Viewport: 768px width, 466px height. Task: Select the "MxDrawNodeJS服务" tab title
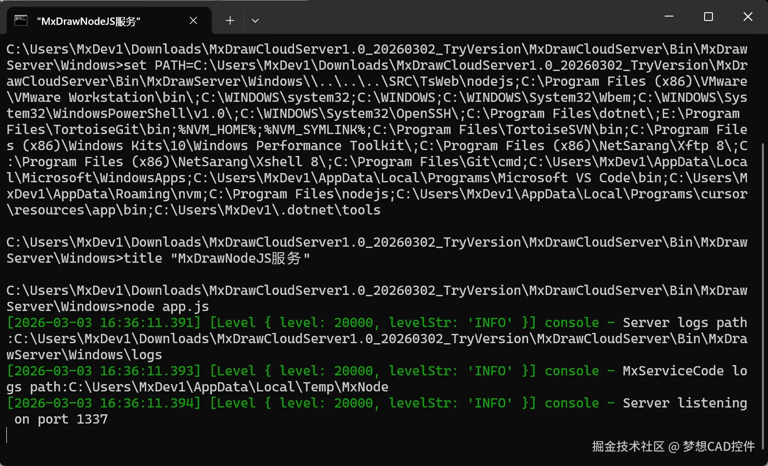coord(89,21)
